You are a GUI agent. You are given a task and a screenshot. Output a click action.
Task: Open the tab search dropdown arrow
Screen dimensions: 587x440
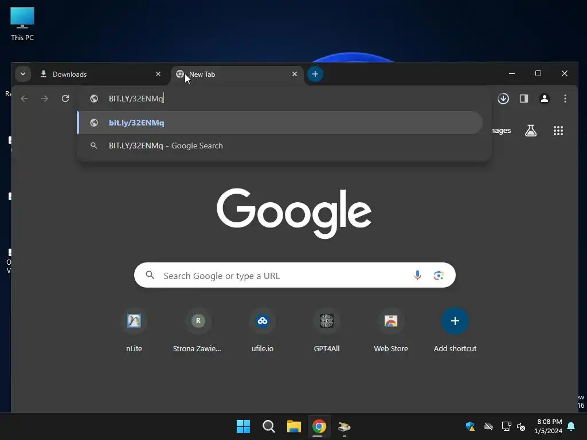point(23,74)
